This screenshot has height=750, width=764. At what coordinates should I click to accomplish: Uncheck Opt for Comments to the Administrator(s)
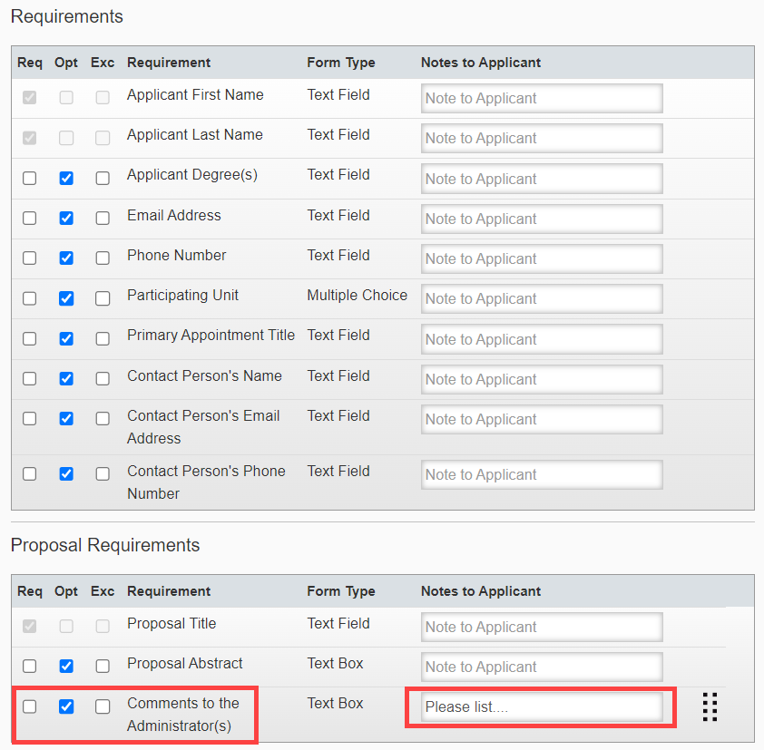click(x=66, y=706)
